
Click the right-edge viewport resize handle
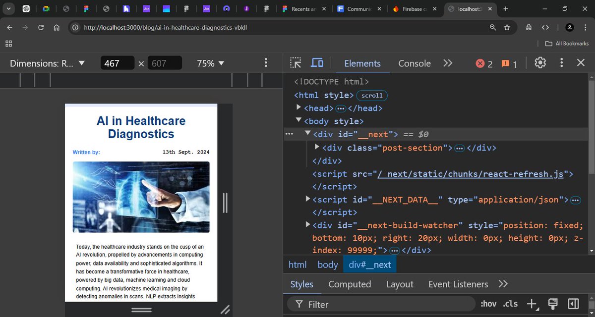225,203
